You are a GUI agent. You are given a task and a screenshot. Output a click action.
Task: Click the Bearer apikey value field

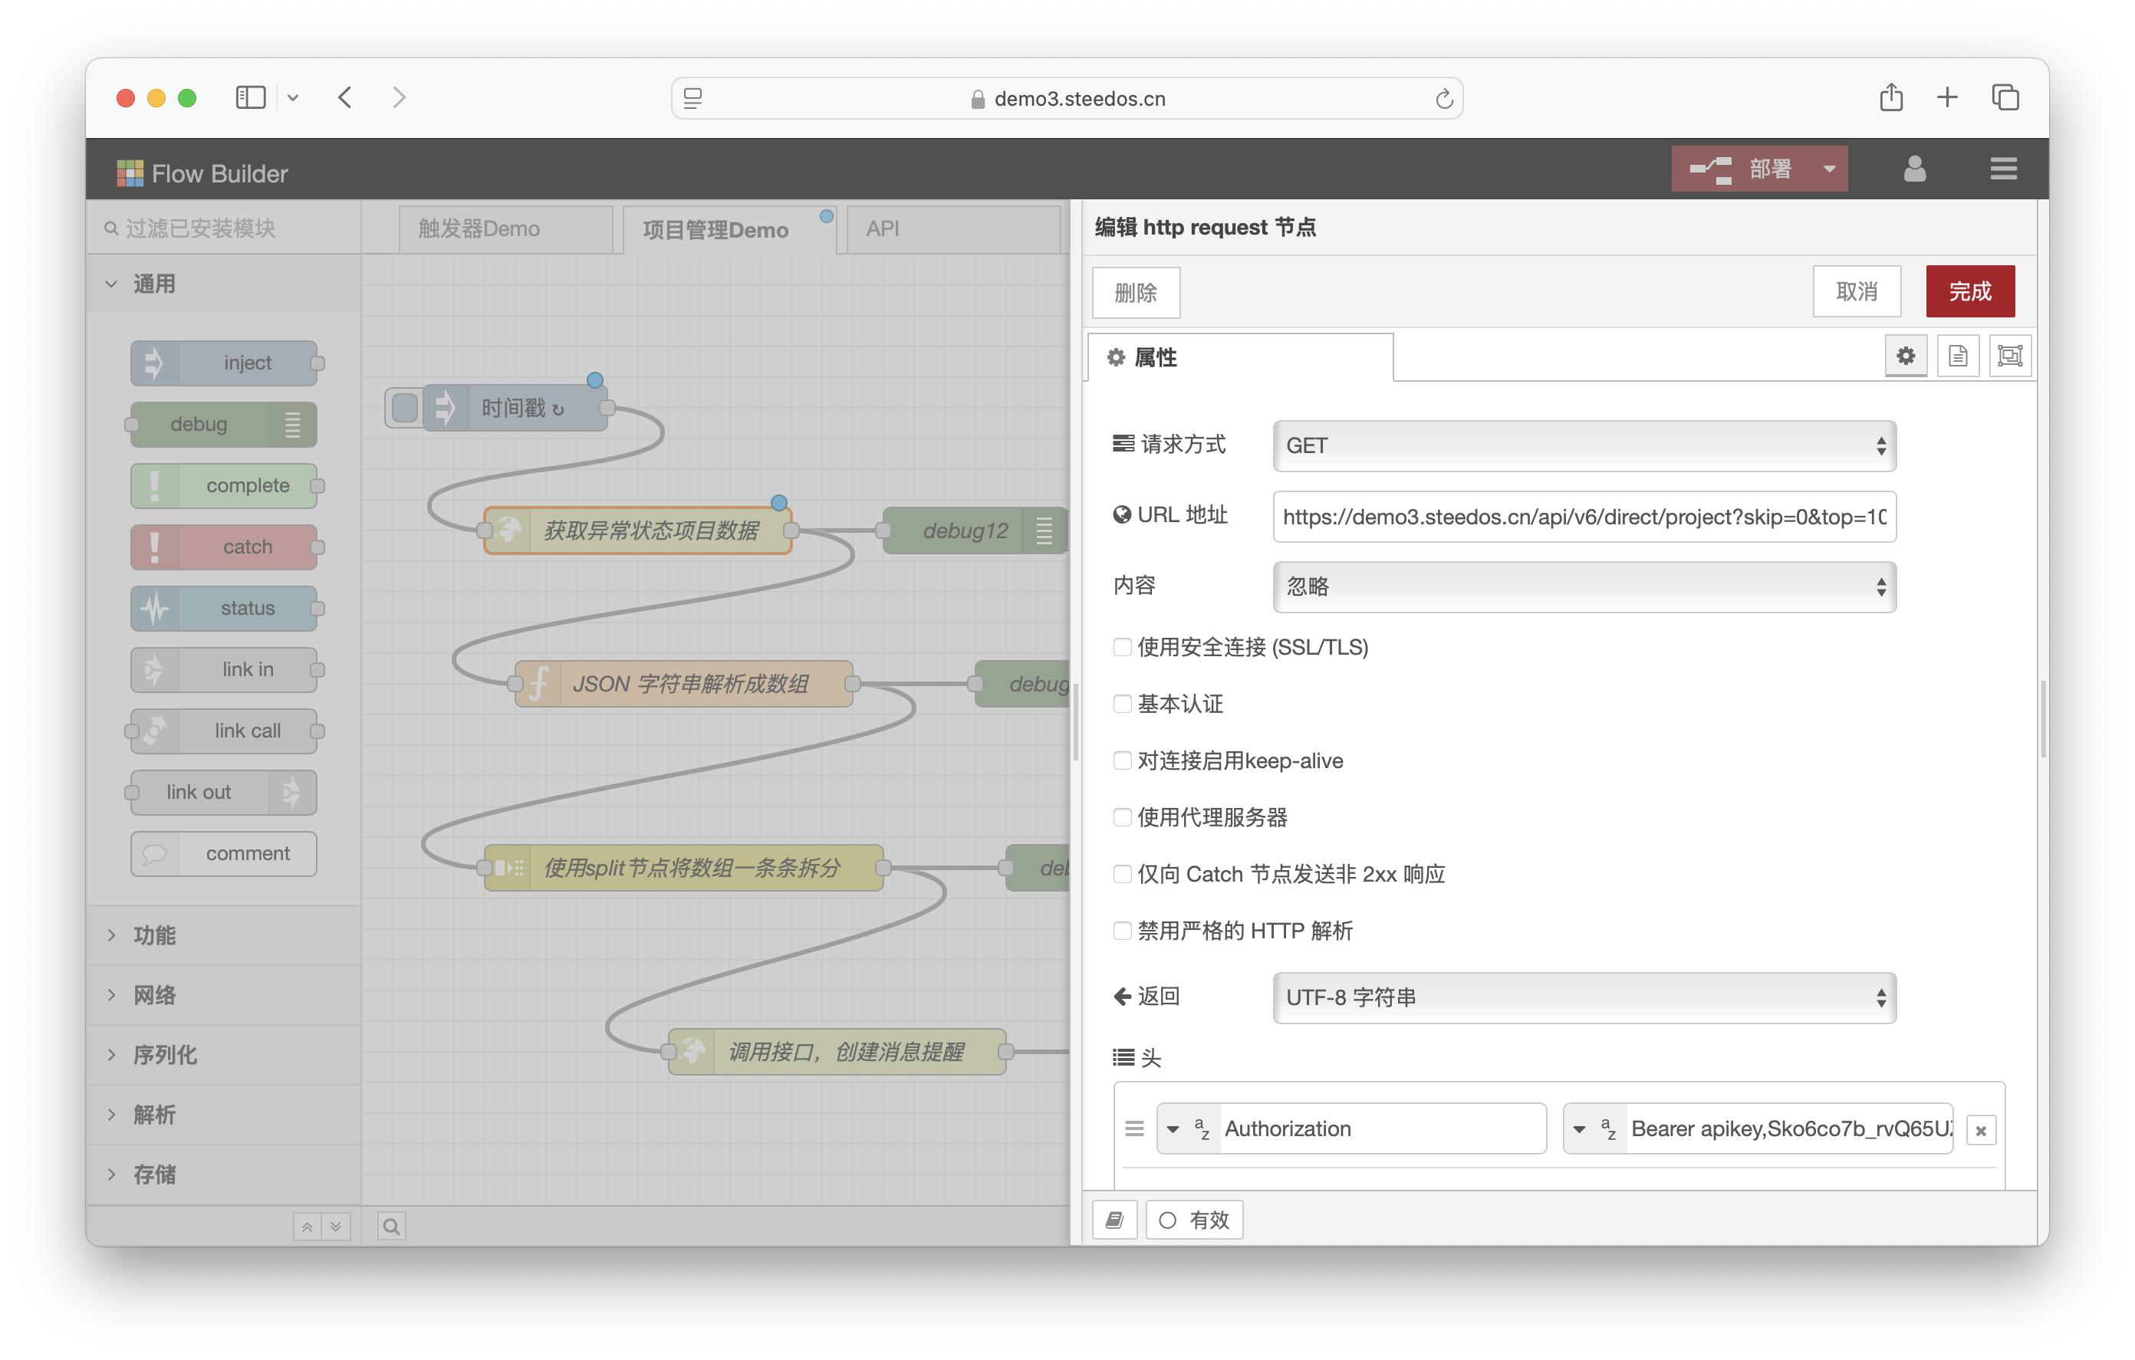click(x=1789, y=1128)
